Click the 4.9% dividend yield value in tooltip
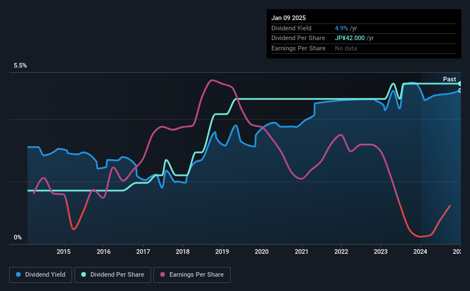Image resolution: width=470 pixels, height=291 pixels. [341, 28]
